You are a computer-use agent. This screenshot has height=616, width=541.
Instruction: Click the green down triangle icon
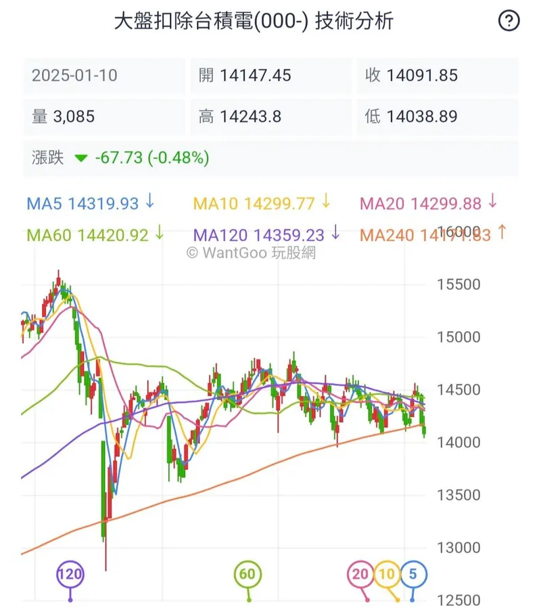81,158
